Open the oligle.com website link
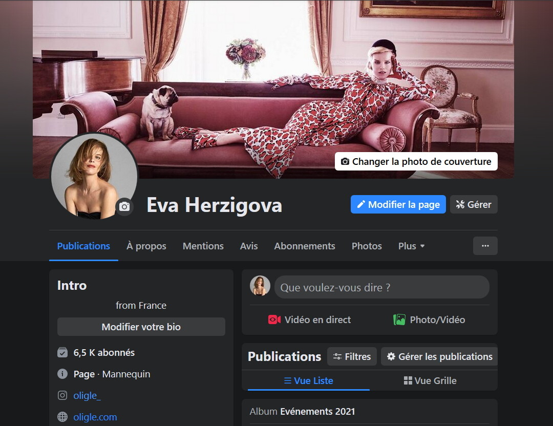The image size is (553, 426). (95, 417)
